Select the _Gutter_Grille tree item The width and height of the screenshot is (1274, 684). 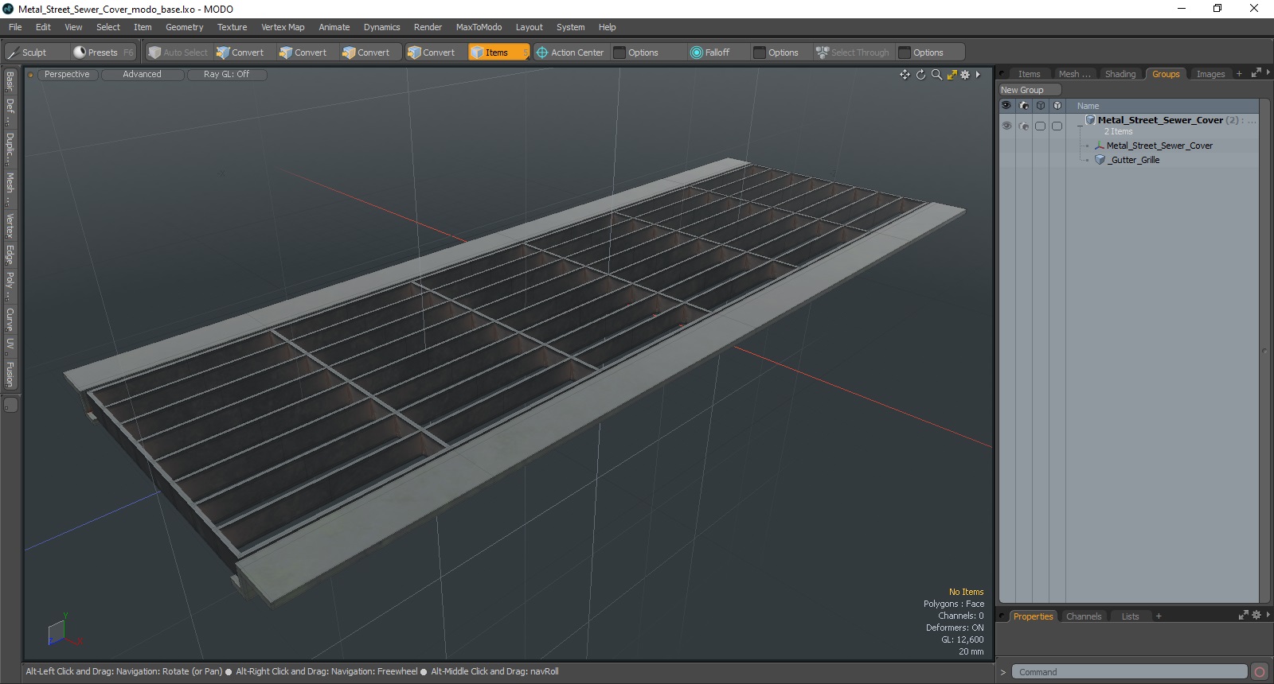(1135, 160)
